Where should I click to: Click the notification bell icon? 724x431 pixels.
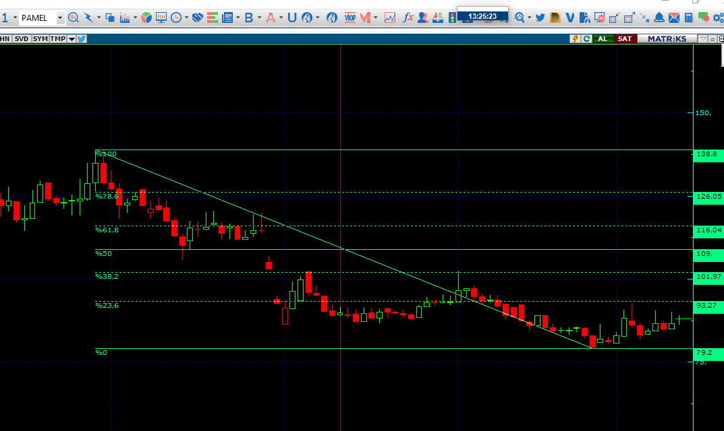pos(659,18)
